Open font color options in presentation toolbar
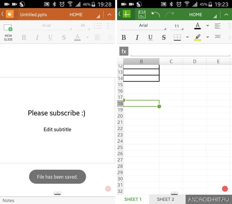This screenshot has height=204, width=232. tap(88, 37)
